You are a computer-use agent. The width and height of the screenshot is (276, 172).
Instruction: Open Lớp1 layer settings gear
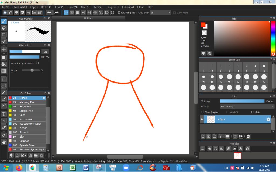coord(268,119)
